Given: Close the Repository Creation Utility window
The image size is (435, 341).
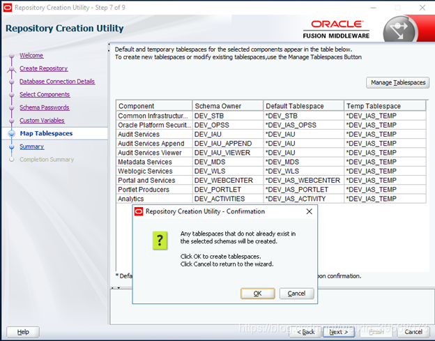Looking at the screenshot, I should (x=422, y=8).
